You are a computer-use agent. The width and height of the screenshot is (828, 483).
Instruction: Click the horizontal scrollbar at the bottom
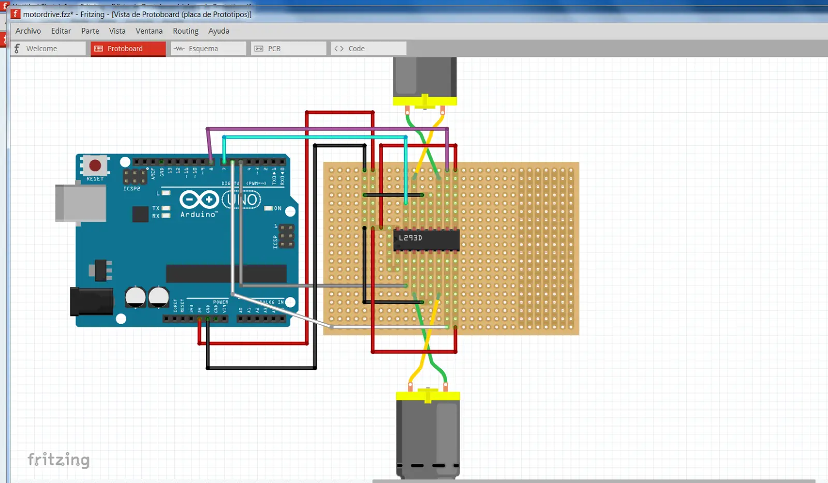tap(594, 481)
